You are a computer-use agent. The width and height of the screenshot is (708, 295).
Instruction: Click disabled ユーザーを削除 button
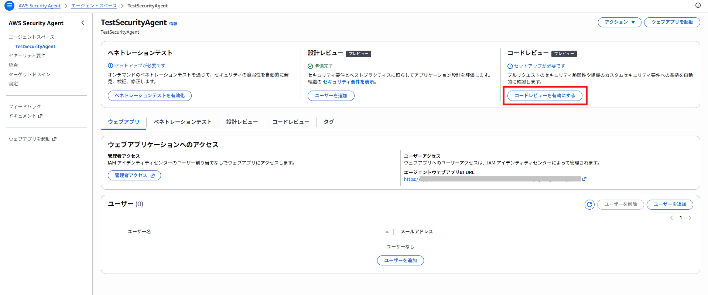click(x=620, y=204)
